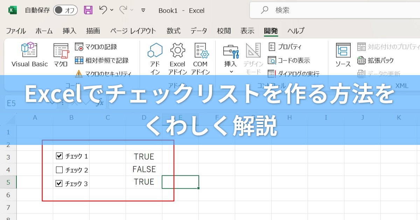Uncheck the チェック 3 checkbox
The image size is (420, 220).
coord(59,183)
